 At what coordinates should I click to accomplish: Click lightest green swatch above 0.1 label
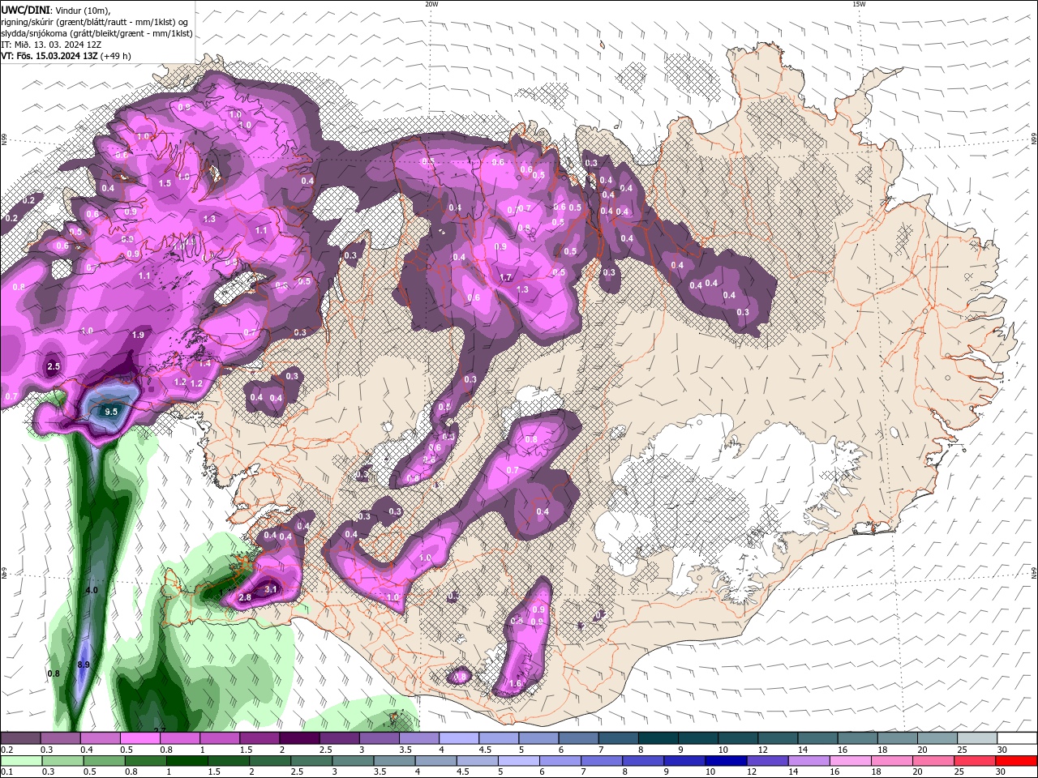(x=20, y=761)
